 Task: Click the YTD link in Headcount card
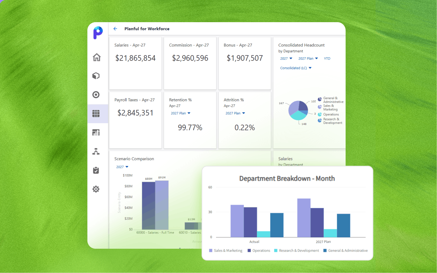coord(327,58)
